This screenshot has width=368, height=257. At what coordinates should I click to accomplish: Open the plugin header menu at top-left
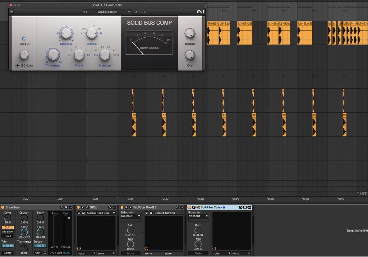pyautogui.click(x=12, y=12)
